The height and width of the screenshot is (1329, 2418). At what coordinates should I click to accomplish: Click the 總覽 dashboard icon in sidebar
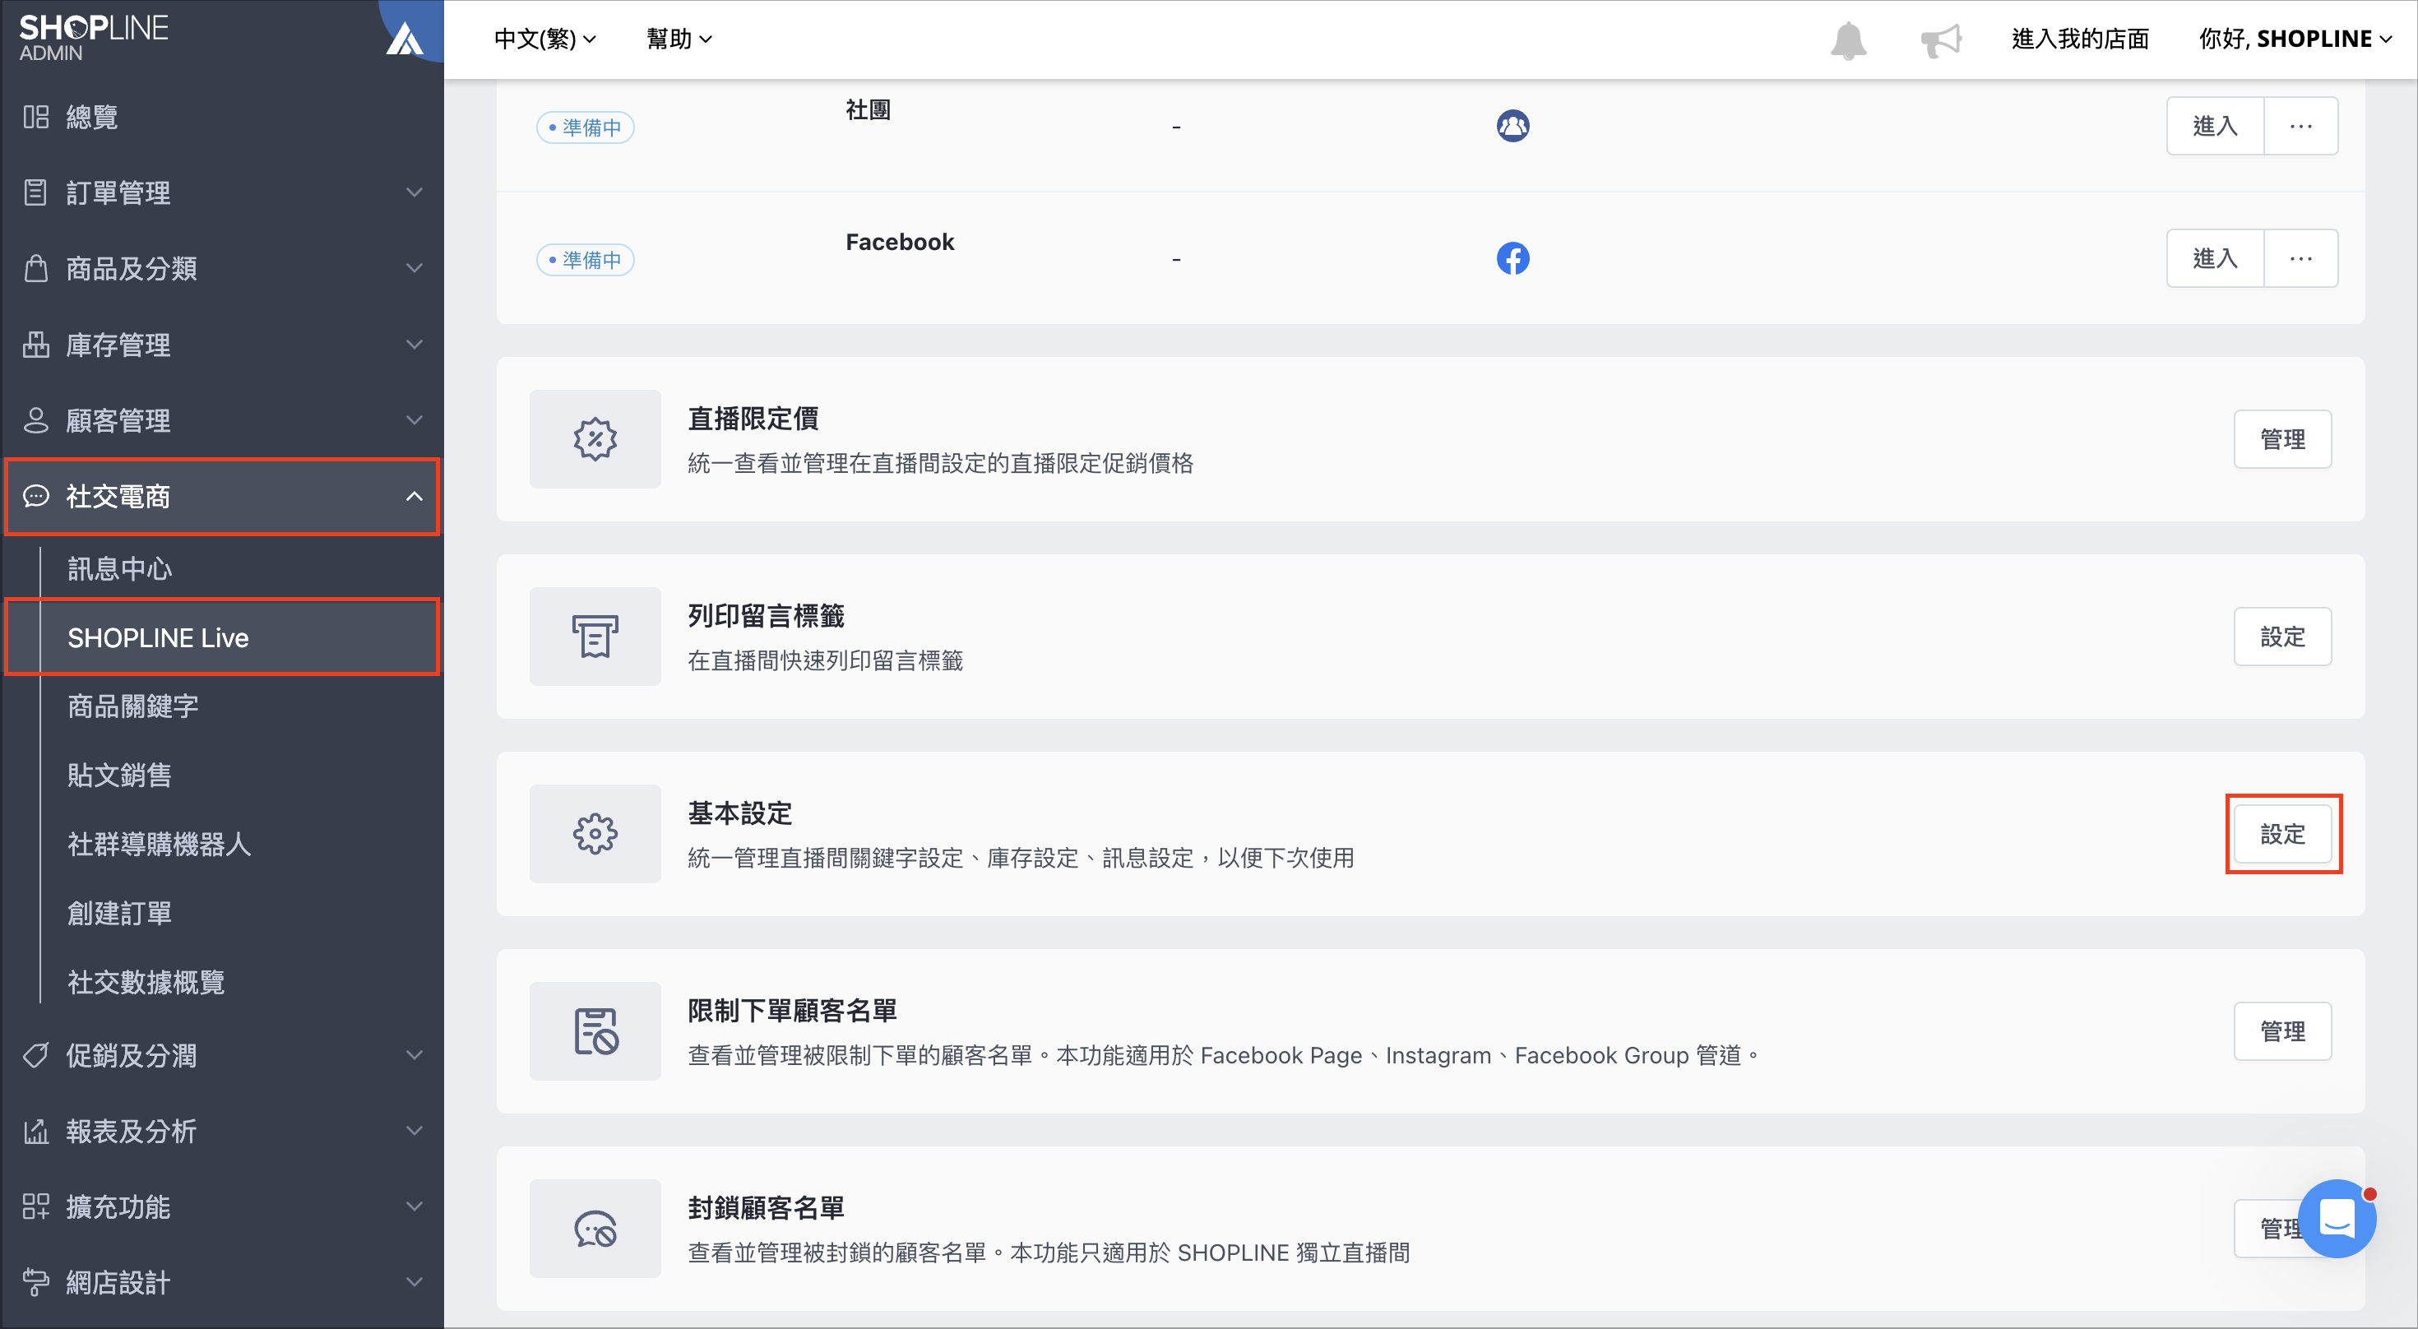(x=35, y=118)
